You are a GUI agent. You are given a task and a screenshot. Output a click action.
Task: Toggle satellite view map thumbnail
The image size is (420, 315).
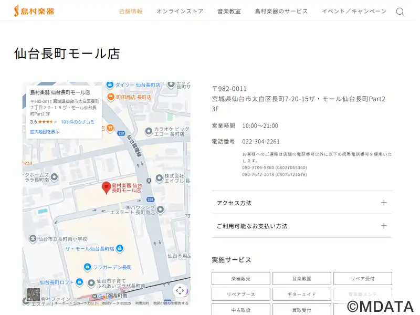pyautogui.click(x=33, y=295)
